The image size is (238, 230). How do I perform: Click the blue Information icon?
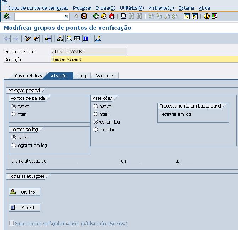click(85, 39)
